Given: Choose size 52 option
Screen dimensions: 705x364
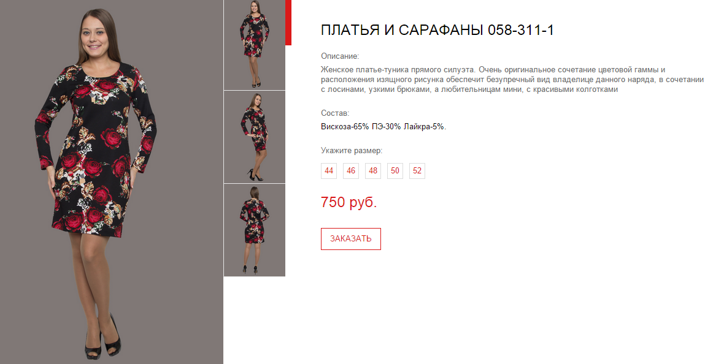Looking at the screenshot, I should 417,171.
